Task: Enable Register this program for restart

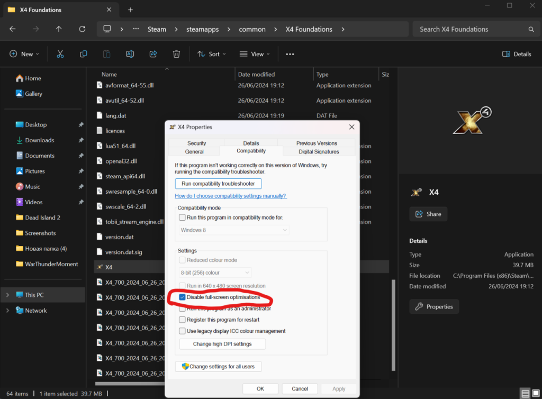Action: click(x=183, y=320)
